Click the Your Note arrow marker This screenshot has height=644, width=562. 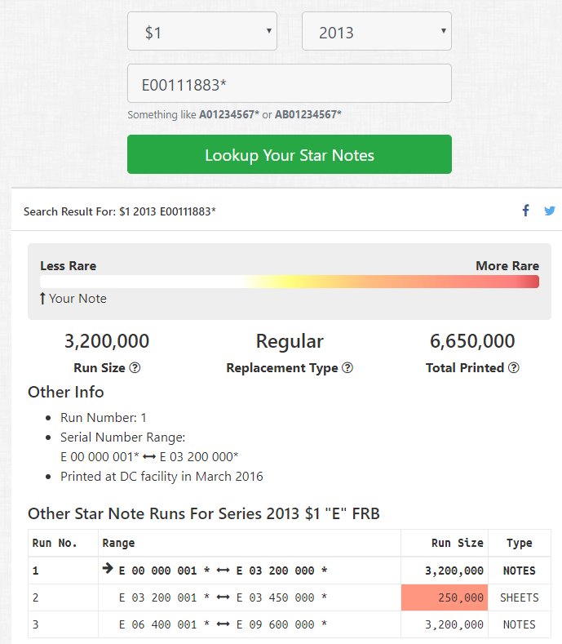click(x=42, y=298)
